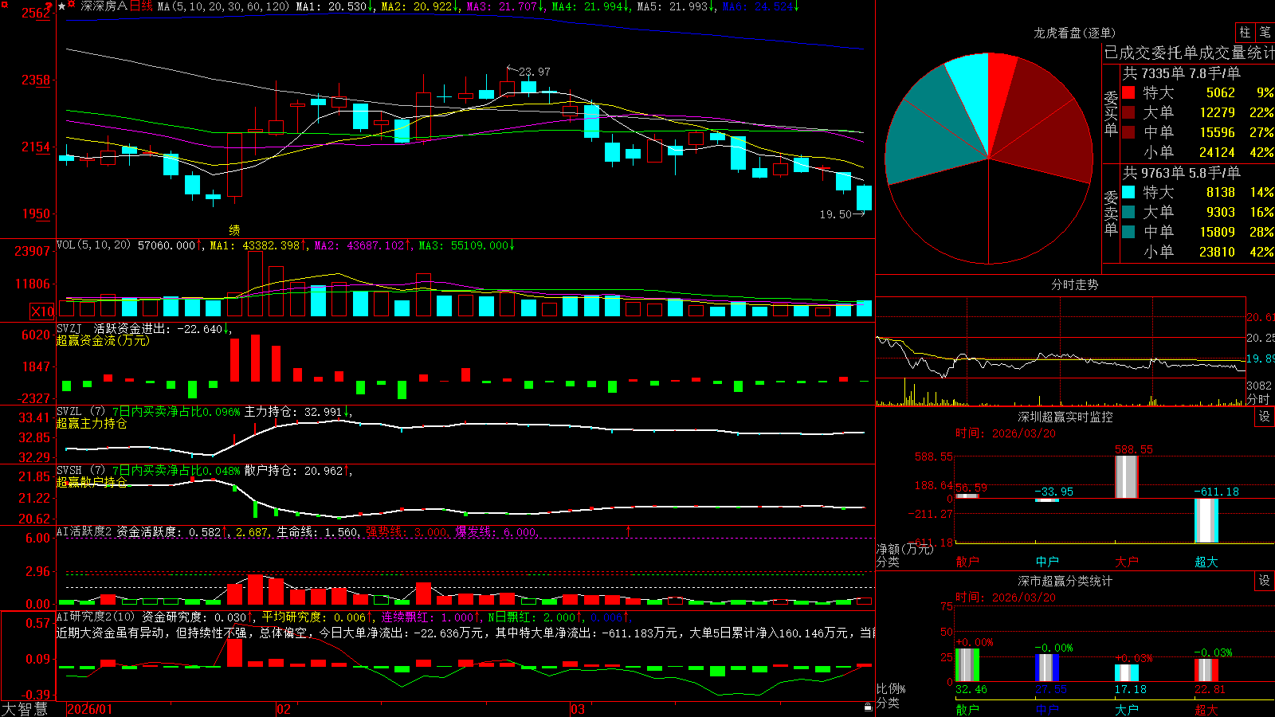This screenshot has height=717, width=1275.
Task: Click the dark red 中单 buy swatch
Action: (x=1128, y=132)
